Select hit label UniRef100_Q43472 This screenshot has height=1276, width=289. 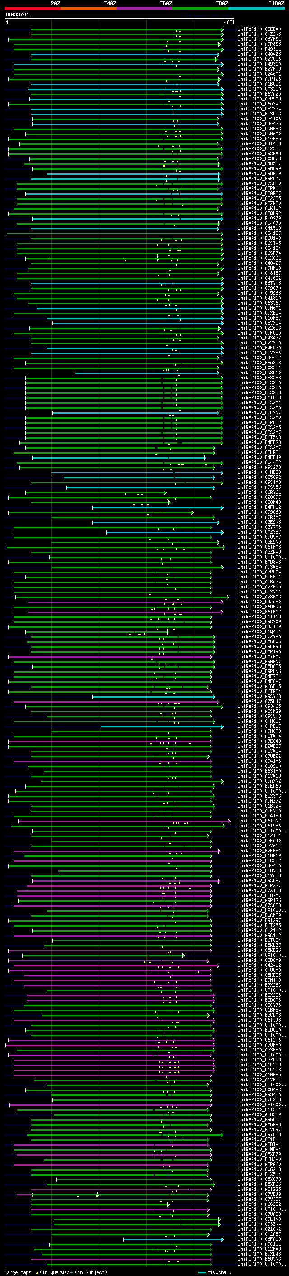259,338
